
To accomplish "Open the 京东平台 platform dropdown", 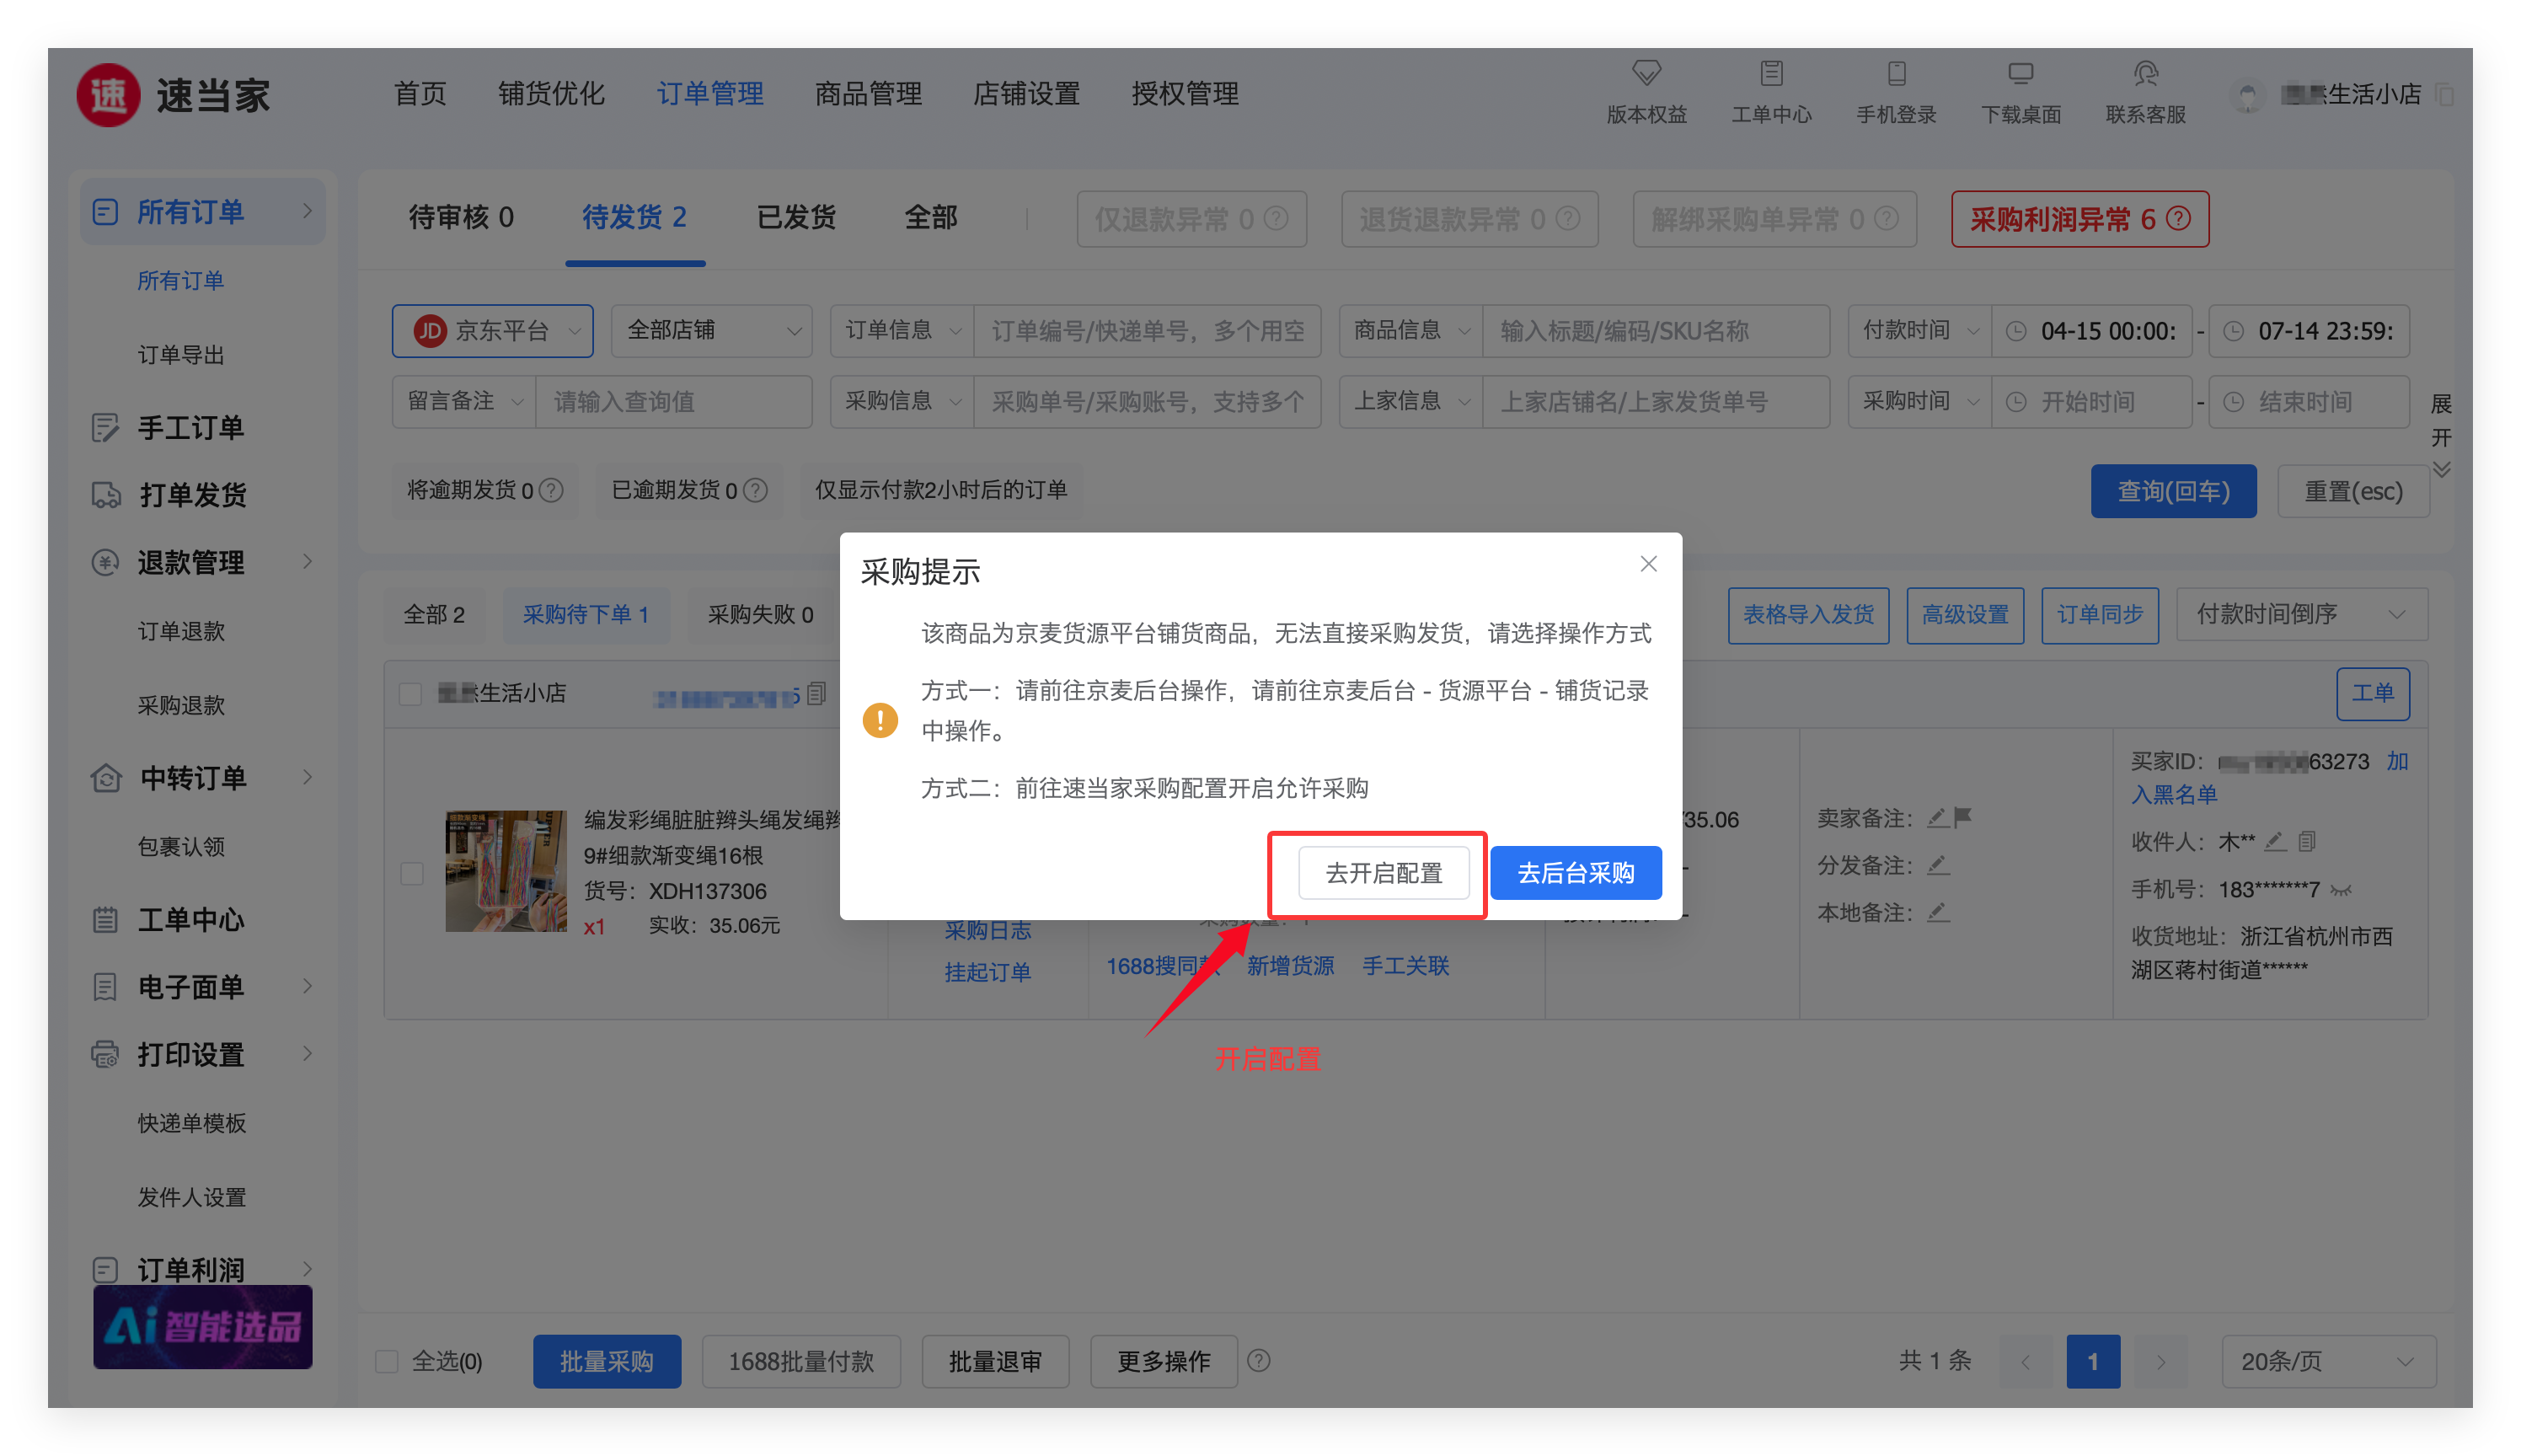I will [493, 331].
